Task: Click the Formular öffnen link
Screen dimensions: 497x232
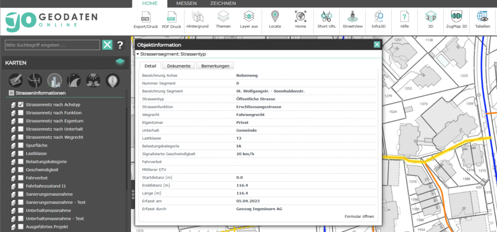Action: [359, 216]
